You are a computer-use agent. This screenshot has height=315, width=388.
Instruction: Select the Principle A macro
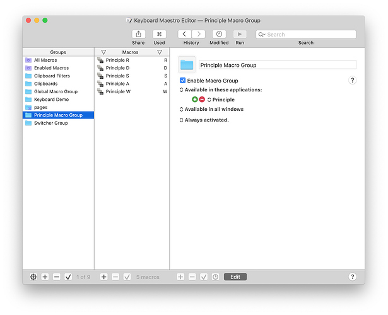pyautogui.click(x=132, y=84)
